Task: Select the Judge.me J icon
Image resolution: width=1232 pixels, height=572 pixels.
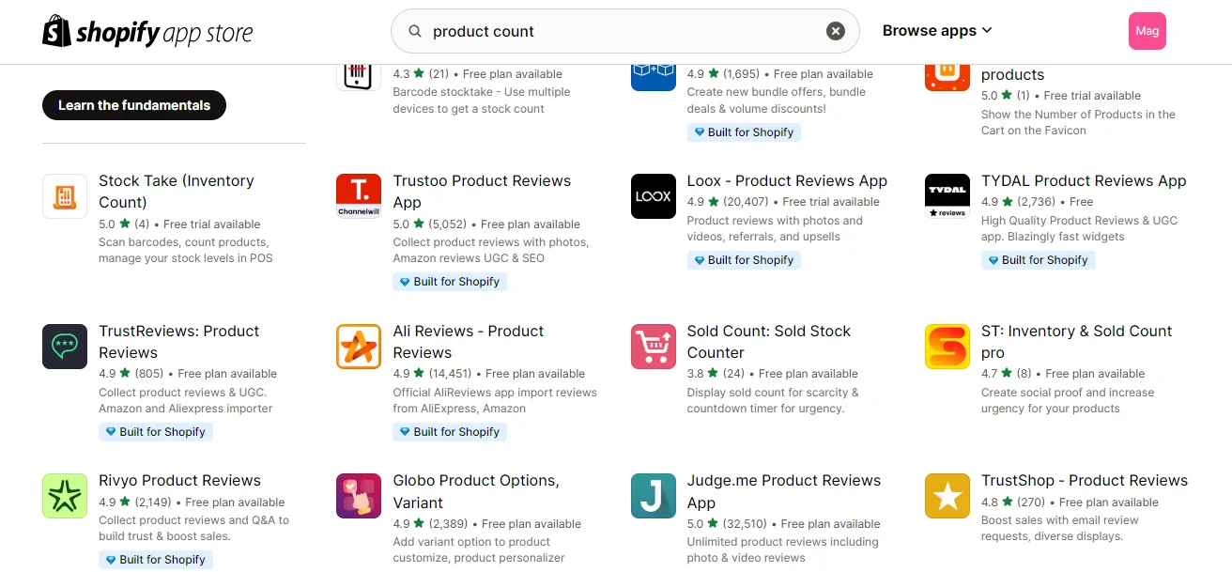Action: tap(653, 496)
